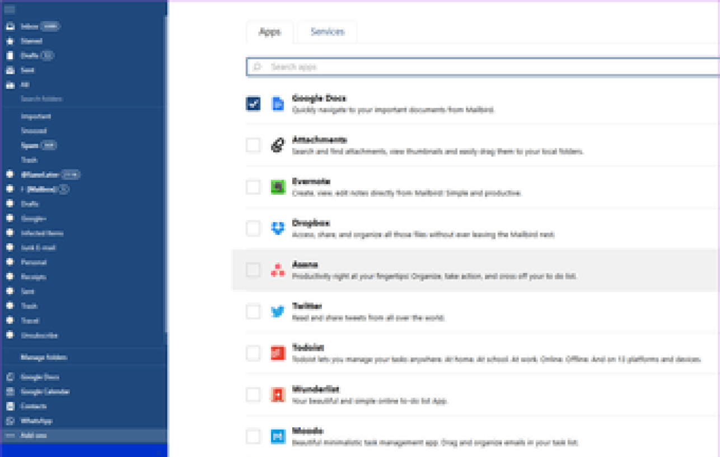Enable the Asana app checkbox
Screen dimensions: 720x457
tap(253, 270)
